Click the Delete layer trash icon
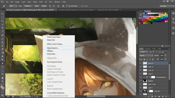Image resolution: width=175 pixels, height=98 pixels. point(166,97)
